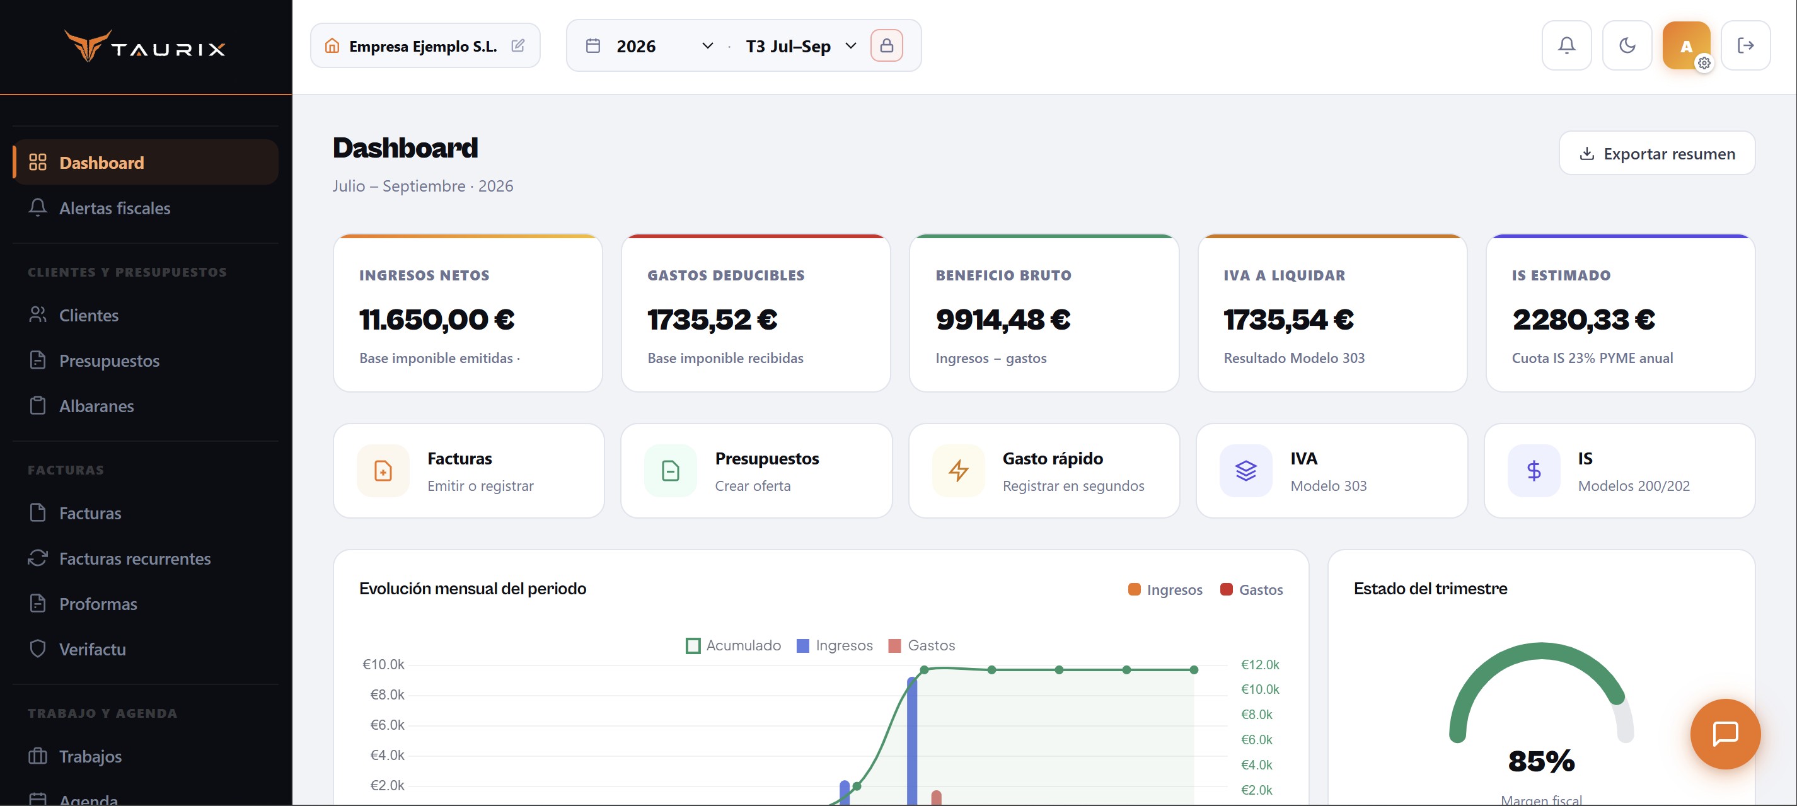Click the file icon beside sidebar Facturas

click(38, 512)
